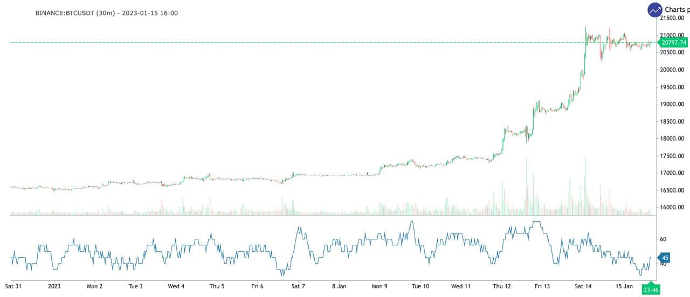690x297 pixels.
Task: Click the tallest volume bar near Sat 14
Action: pyautogui.click(x=585, y=186)
